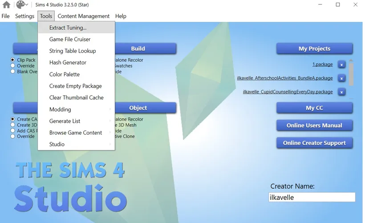Open Hash Generator tool
The height and width of the screenshot is (223, 365).
[x=77, y=63]
